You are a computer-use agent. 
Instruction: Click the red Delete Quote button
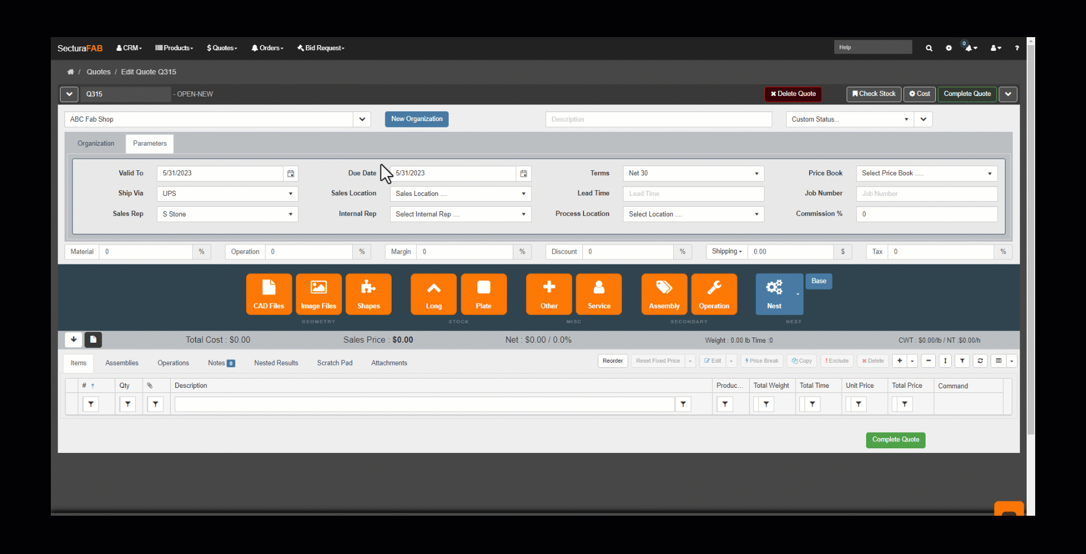point(793,94)
